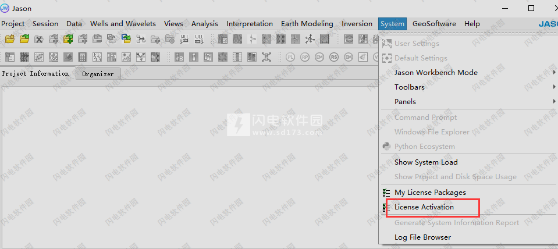Viewport: 558px width, 249px height.
Task: Click the numbered histogram 1-2-3 icon
Action: [112, 57]
